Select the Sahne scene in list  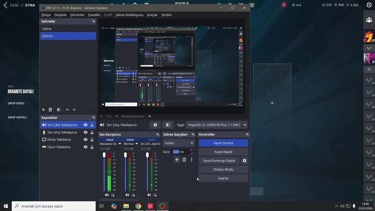point(68,29)
